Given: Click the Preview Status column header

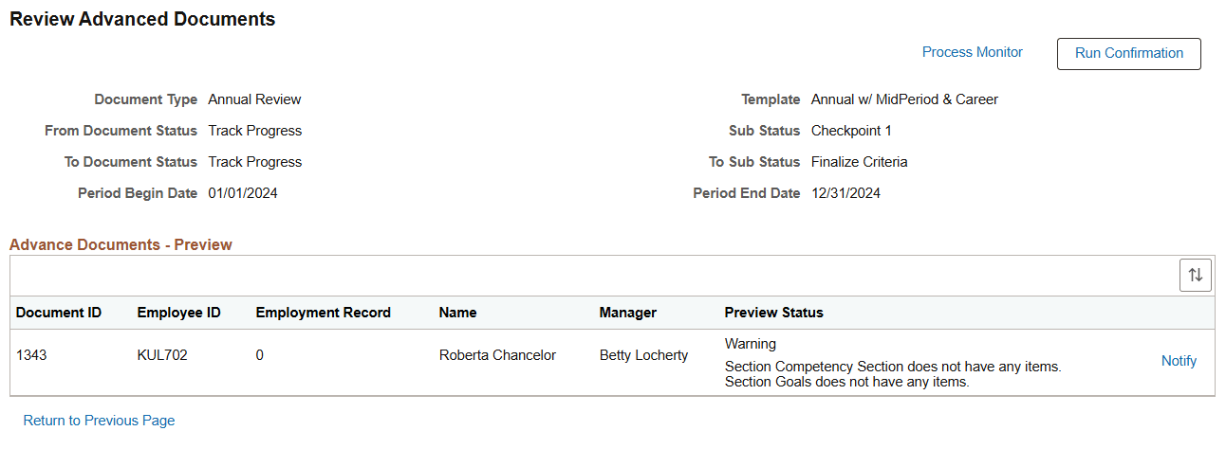Looking at the screenshot, I should pos(773,313).
